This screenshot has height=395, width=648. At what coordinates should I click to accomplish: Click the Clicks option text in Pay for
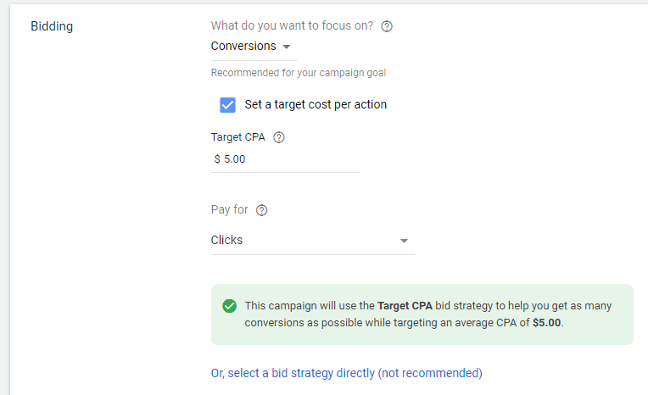pyautogui.click(x=226, y=240)
